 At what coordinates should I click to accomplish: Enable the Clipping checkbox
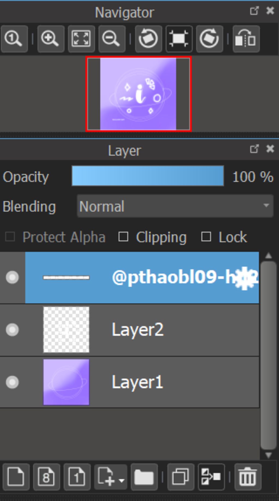click(x=123, y=237)
